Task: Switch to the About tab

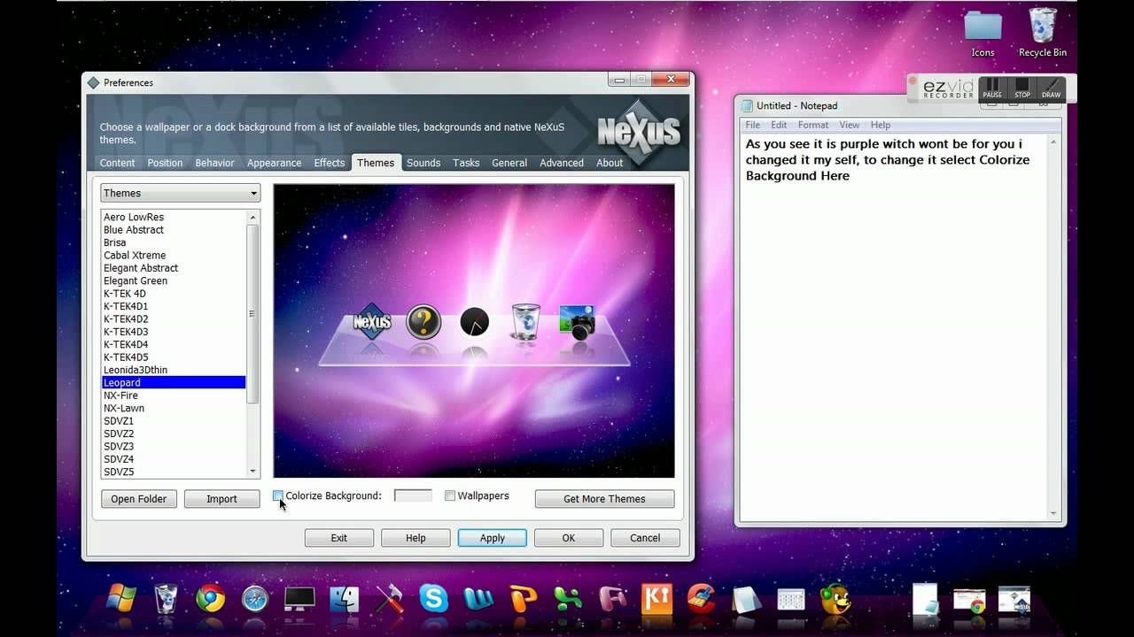Action: [610, 163]
